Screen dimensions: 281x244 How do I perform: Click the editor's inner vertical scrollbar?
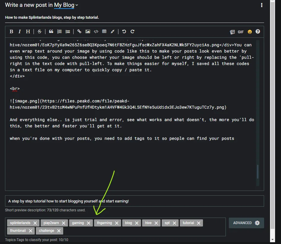(x=258, y=172)
